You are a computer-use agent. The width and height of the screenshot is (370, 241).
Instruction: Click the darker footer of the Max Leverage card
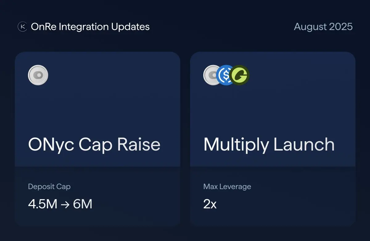coord(273,197)
